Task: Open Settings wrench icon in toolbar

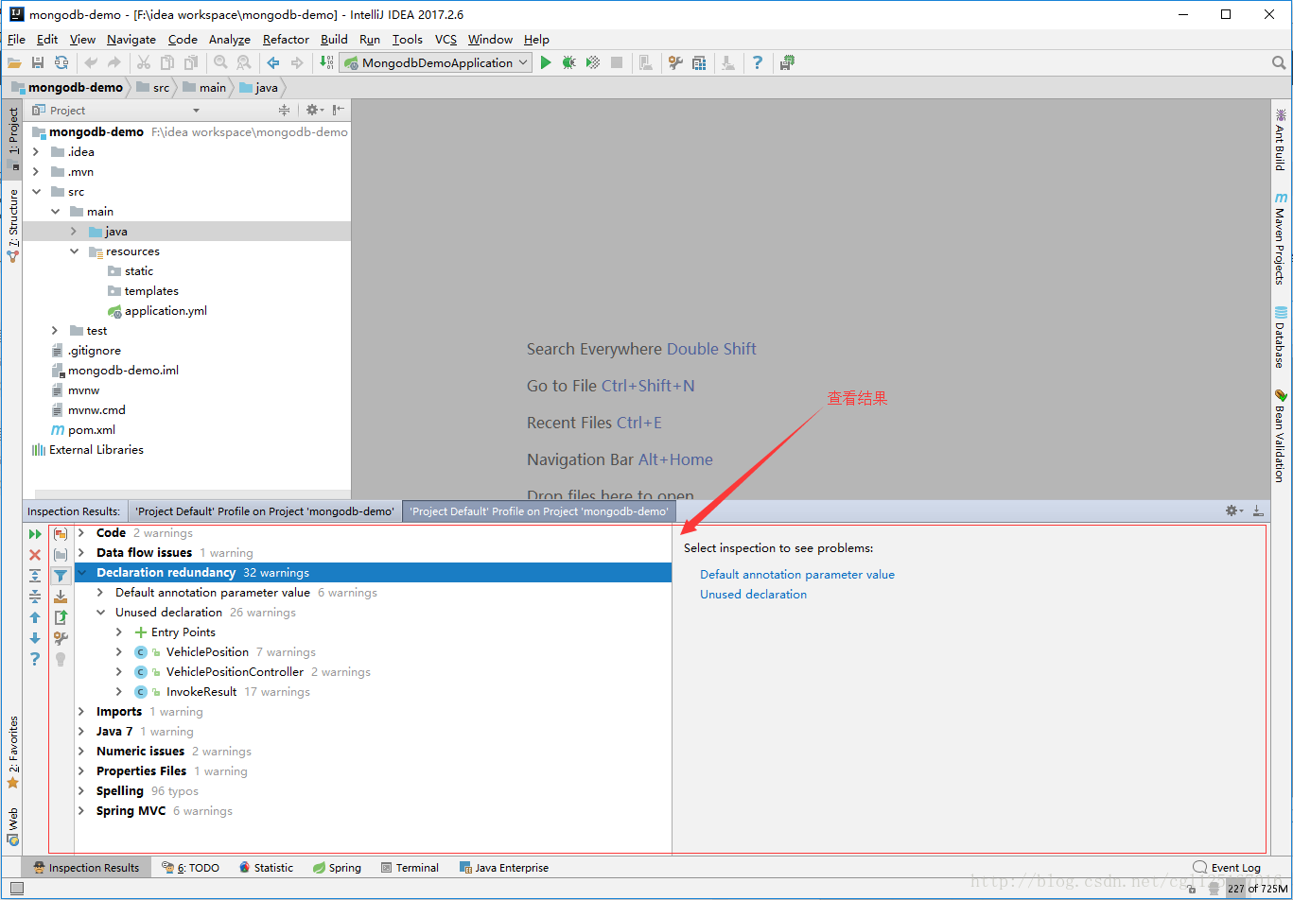Action: coord(675,62)
